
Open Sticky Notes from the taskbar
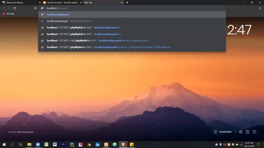point(132,144)
